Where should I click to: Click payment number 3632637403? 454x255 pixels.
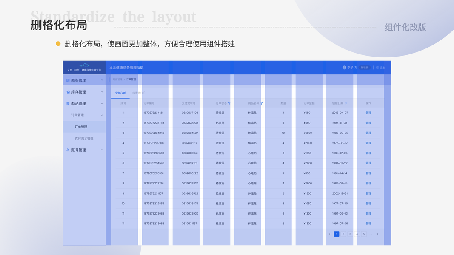click(190, 113)
